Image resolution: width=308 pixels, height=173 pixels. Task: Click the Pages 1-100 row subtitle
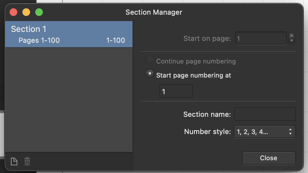coord(39,40)
